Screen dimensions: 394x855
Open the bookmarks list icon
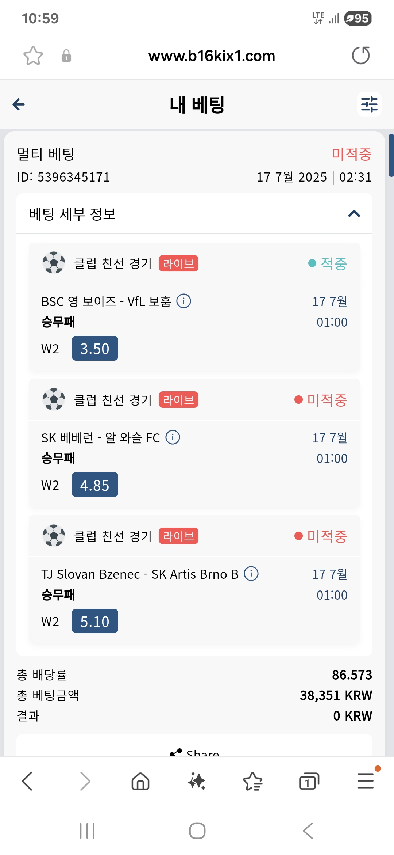(253, 781)
